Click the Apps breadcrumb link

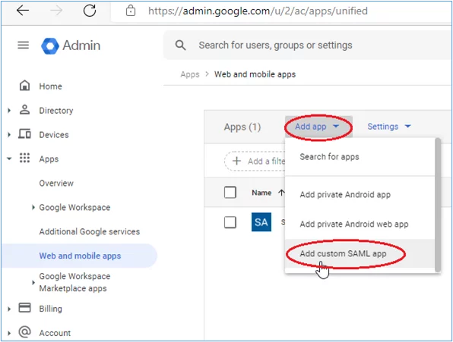coord(190,74)
